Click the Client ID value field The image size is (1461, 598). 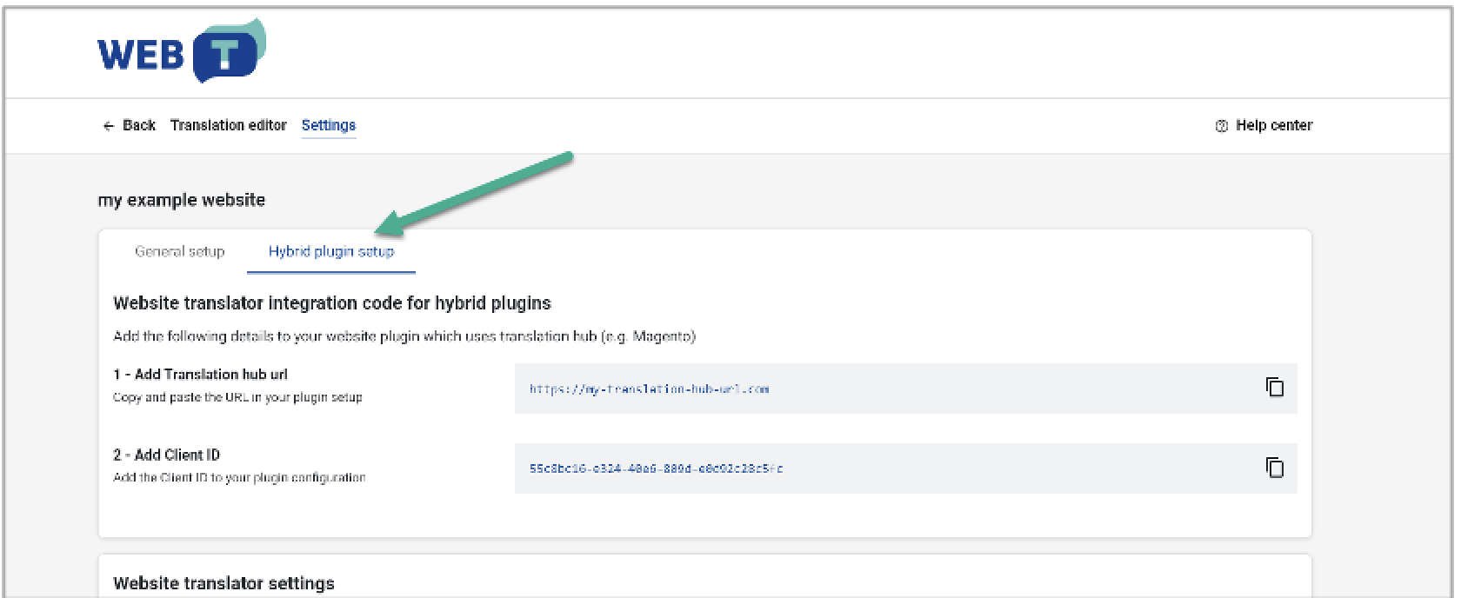[905, 468]
